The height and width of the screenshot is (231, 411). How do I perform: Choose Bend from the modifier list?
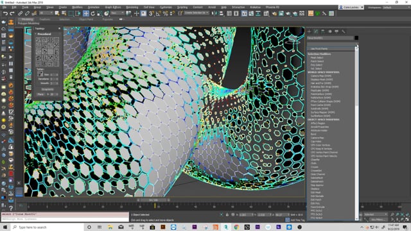pos(313,134)
